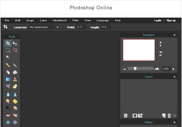Select the Drawing shapes tool

tap(15, 86)
